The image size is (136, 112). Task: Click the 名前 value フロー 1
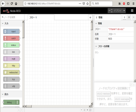(x=112, y=34)
